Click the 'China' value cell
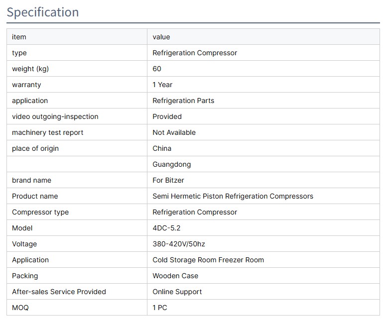Image resolution: width=386 pixels, height=323 pixels. [x=162, y=148]
